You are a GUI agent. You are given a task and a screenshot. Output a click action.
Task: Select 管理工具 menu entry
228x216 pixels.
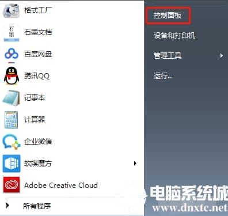pos(168,56)
